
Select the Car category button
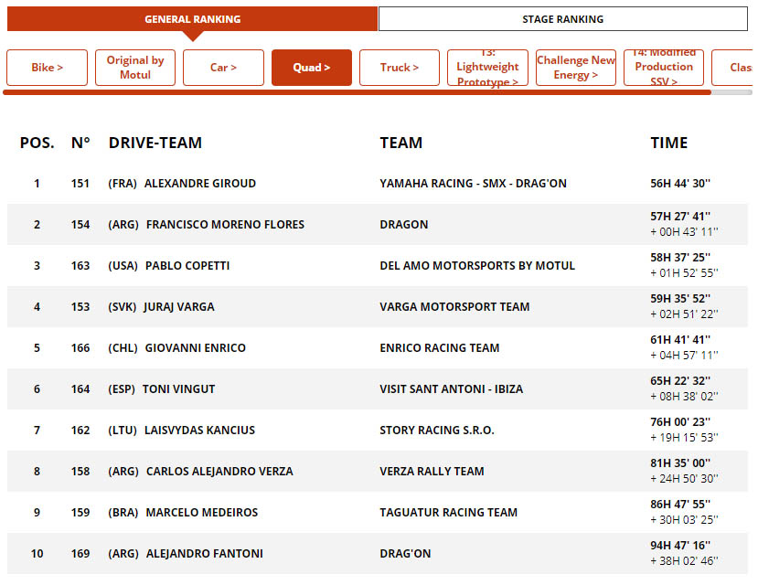[223, 68]
